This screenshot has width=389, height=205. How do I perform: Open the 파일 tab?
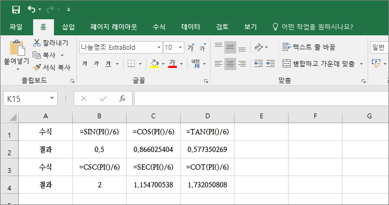[x=16, y=27]
